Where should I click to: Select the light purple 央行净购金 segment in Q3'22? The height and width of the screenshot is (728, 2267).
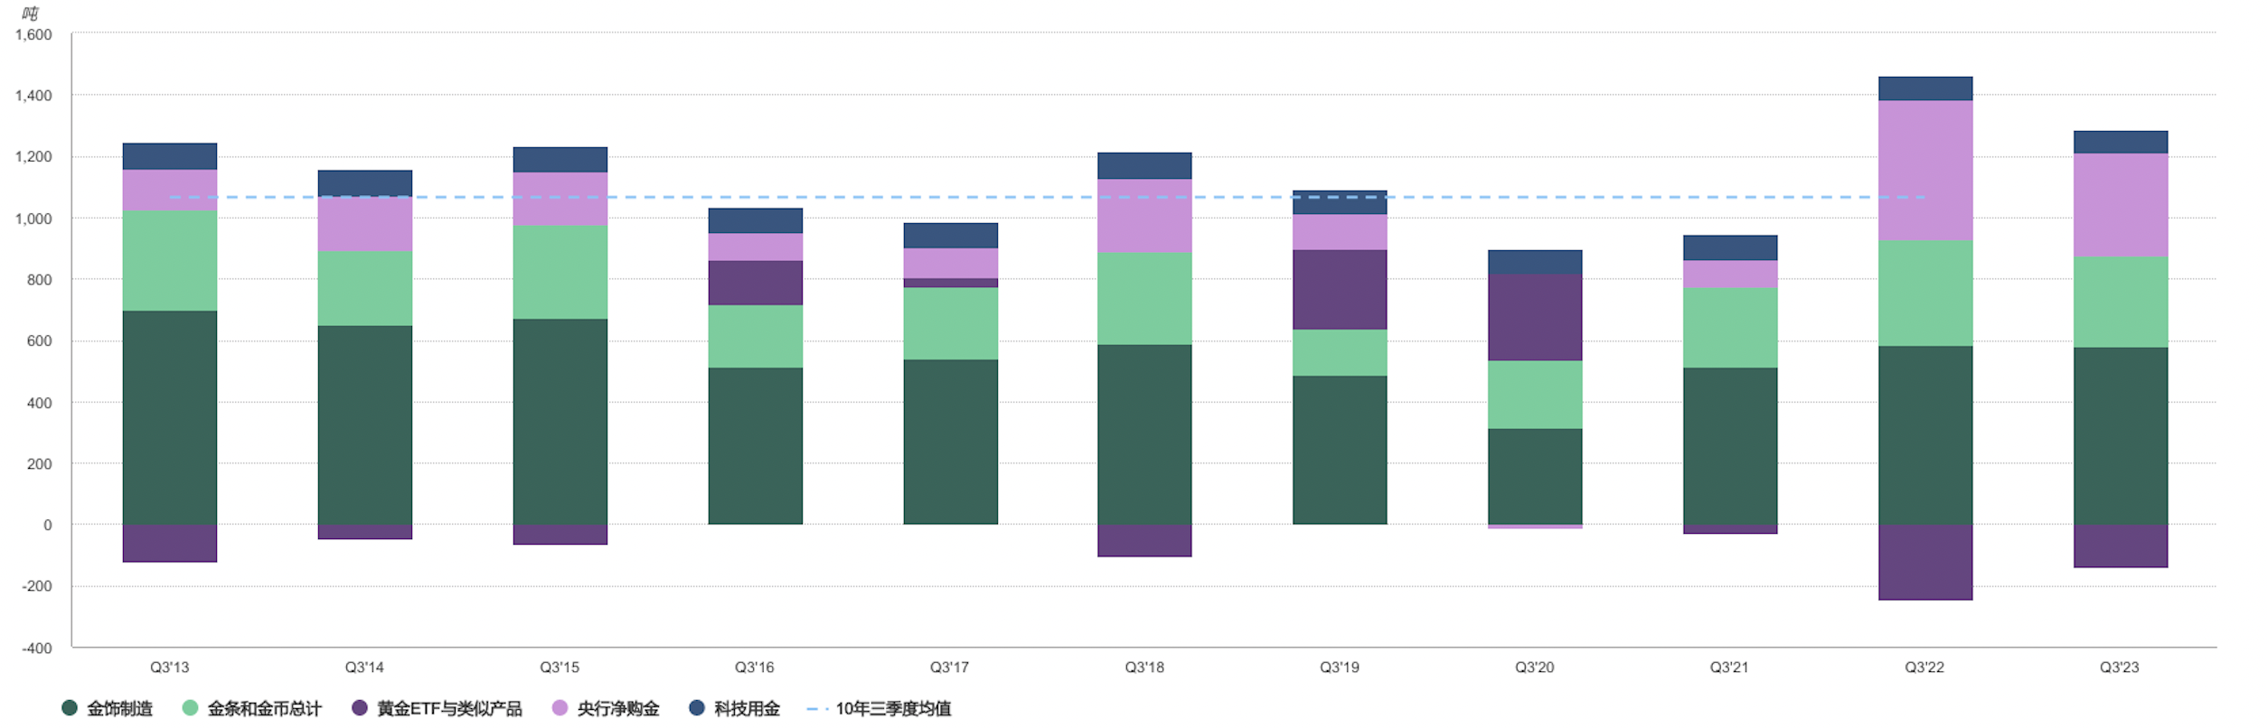[1925, 170]
